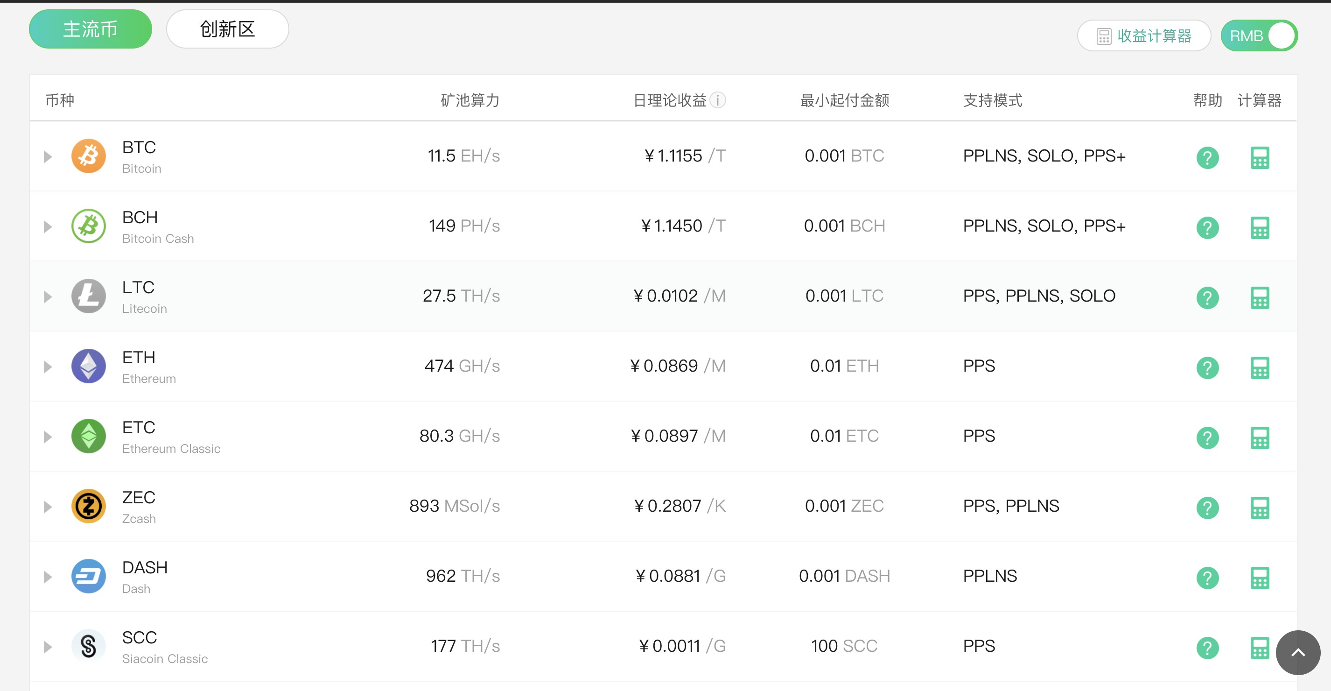Expand the LTC row details
Screen dimensions: 1331x691
point(48,296)
